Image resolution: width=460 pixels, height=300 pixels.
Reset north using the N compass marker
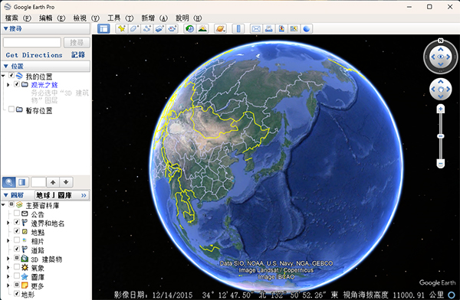pyautogui.click(x=440, y=41)
